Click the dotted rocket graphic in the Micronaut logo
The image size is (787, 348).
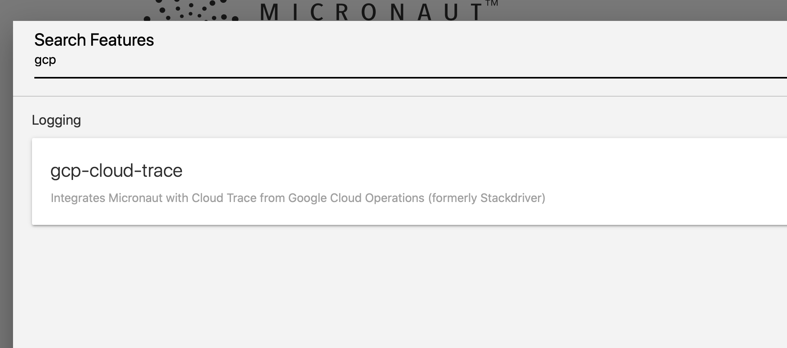coord(189,10)
